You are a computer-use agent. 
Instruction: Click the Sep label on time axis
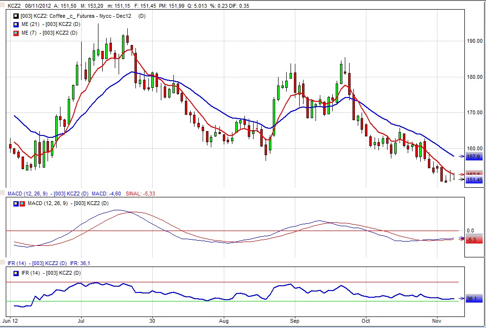coord(294,320)
